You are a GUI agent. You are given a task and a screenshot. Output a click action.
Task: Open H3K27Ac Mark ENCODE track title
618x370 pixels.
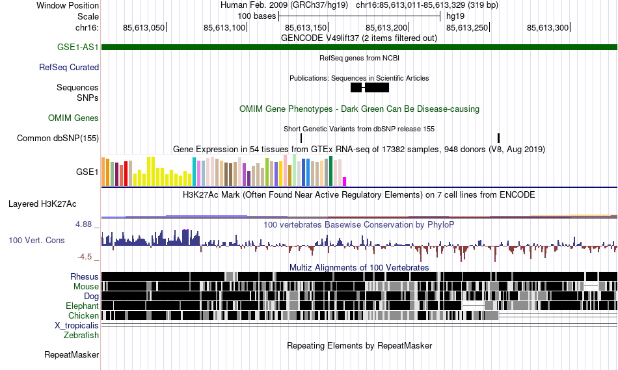click(359, 194)
